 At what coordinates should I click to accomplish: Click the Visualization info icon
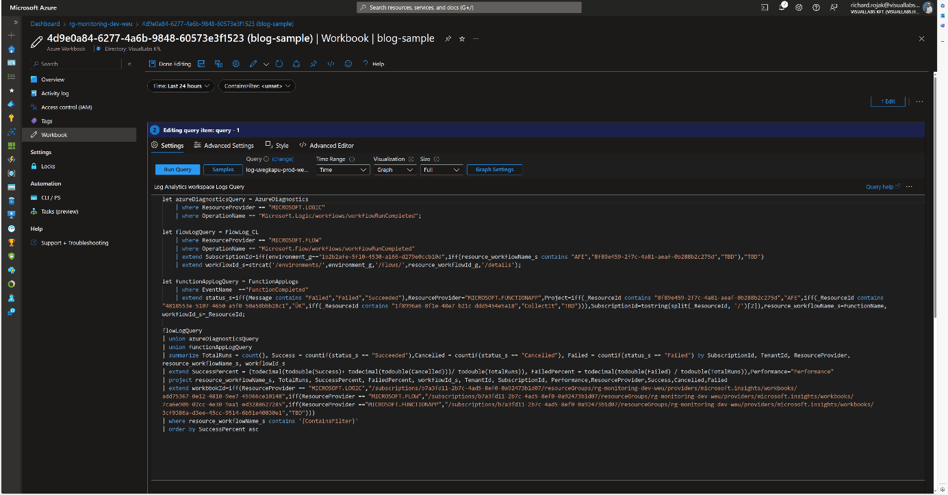[411, 159]
